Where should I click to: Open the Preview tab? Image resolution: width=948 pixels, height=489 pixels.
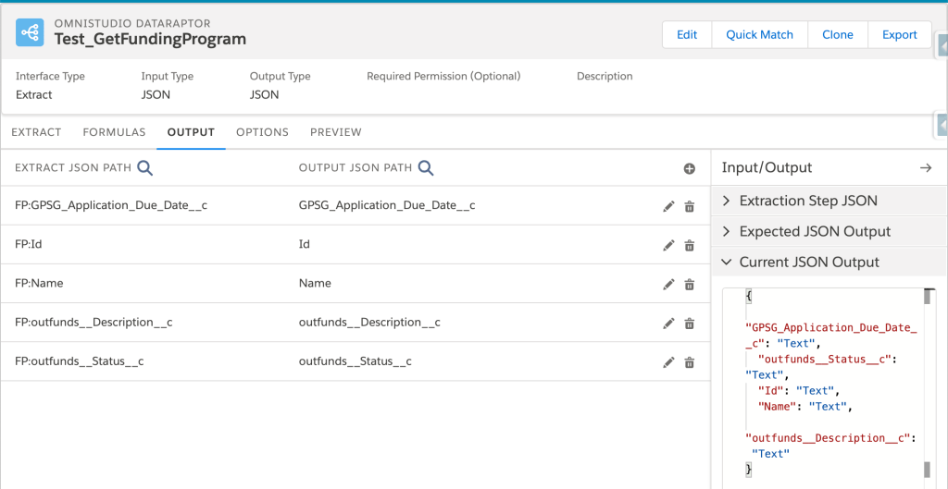click(x=335, y=132)
